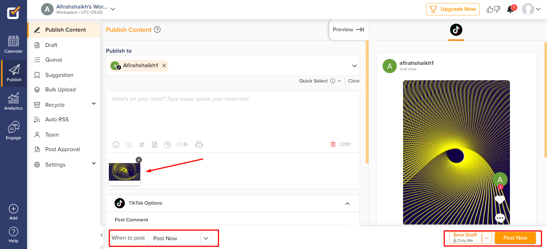Open notifications bell icon
This screenshot has width=547, height=249.
[x=510, y=9]
